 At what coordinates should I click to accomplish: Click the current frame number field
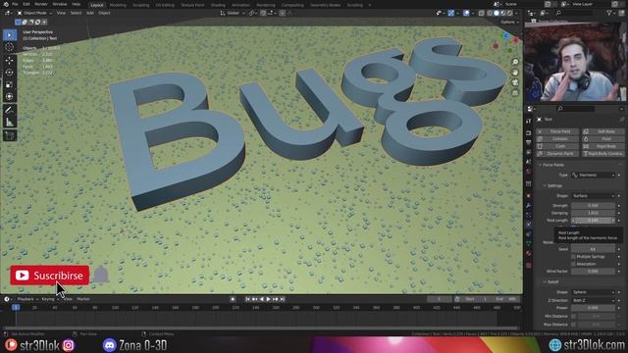click(x=439, y=299)
